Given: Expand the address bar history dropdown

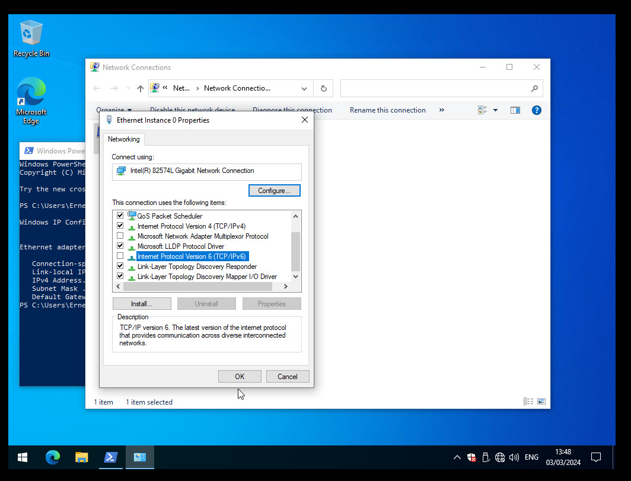Looking at the screenshot, I should [304, 89].
